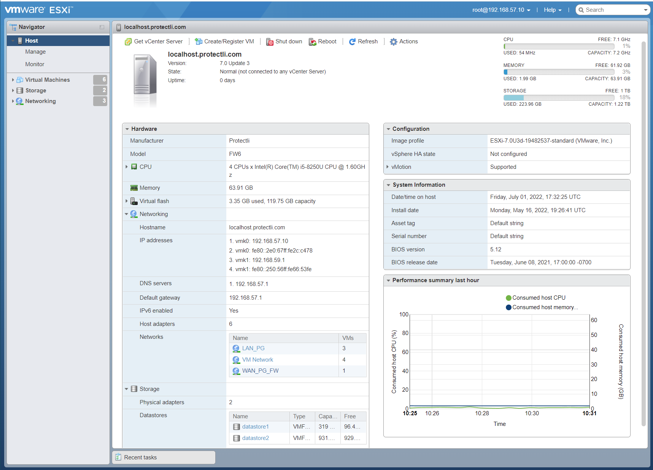Click the page vertical scrollbar
Screen dimensions: 653x470
tap(643, 233)
